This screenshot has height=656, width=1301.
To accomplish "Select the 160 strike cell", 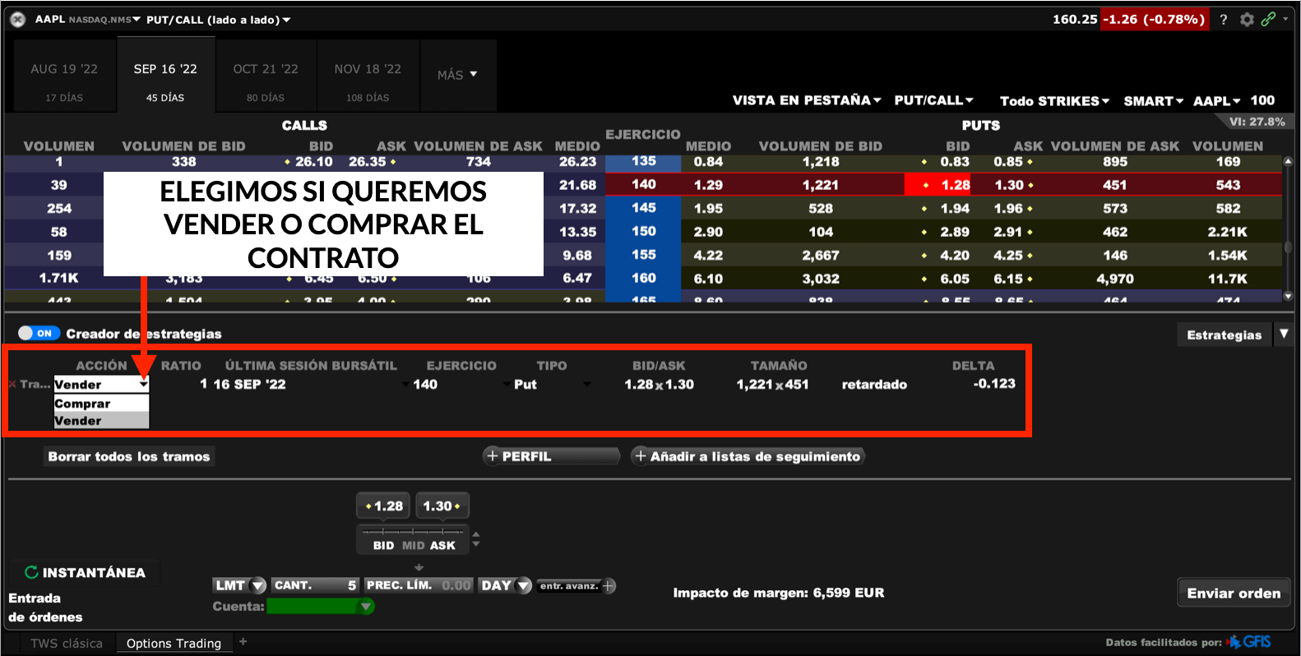I will [x=643, y=278].
